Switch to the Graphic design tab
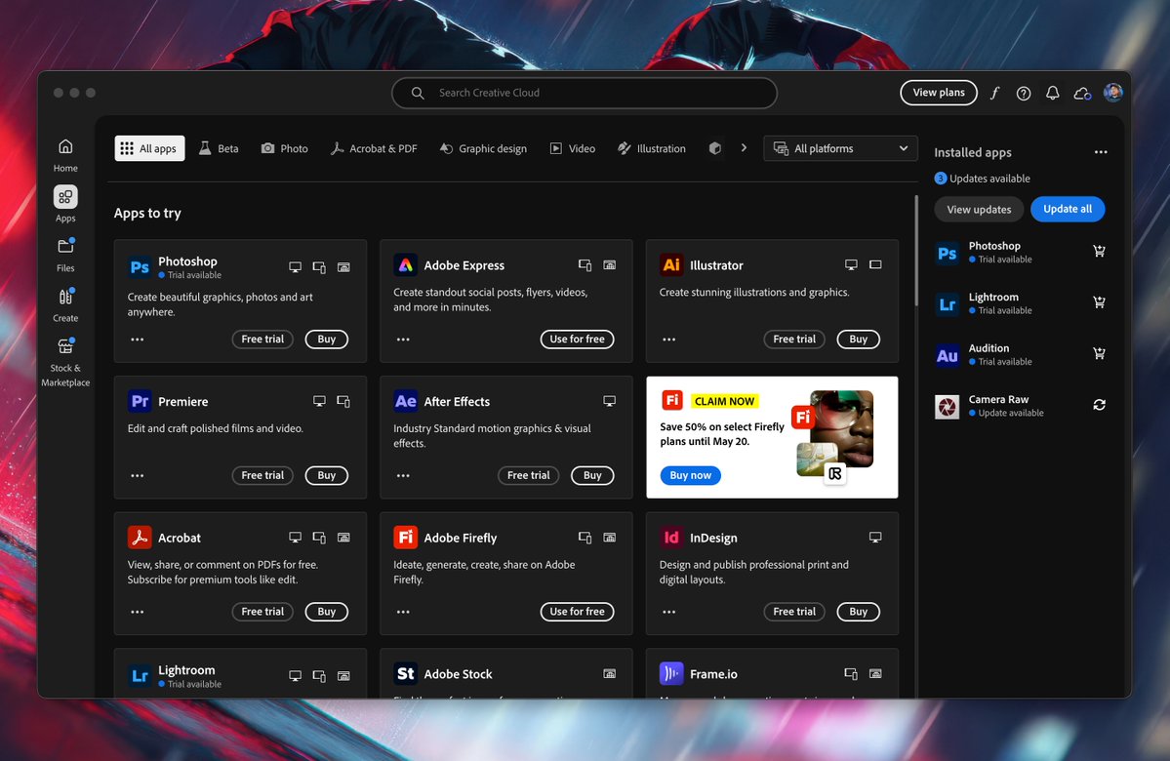Image resolution: width=1170 pixels, height=761 pixels. click(x=483, y=148)
